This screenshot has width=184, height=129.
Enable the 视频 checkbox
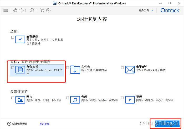(122, 98)
